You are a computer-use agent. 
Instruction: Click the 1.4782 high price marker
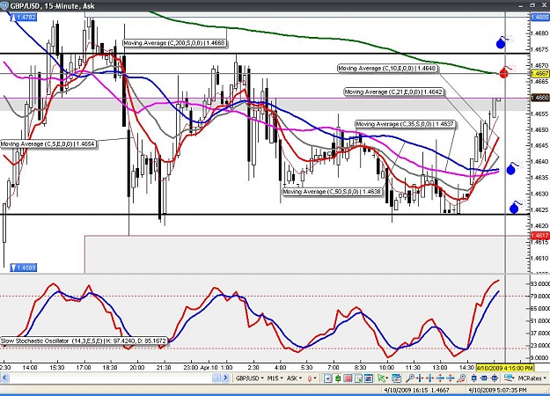[x=24, y=17]
